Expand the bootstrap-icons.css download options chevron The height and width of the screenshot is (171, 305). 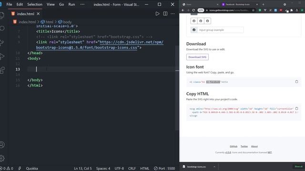(214, 167)
